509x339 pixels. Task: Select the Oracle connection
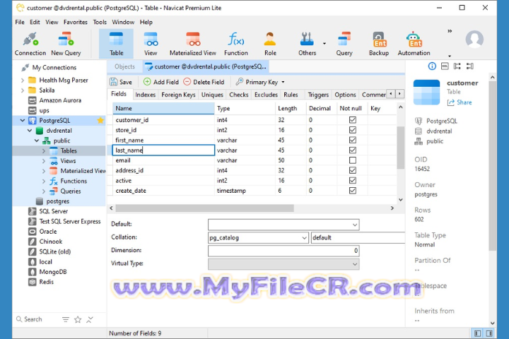[48, 232]
